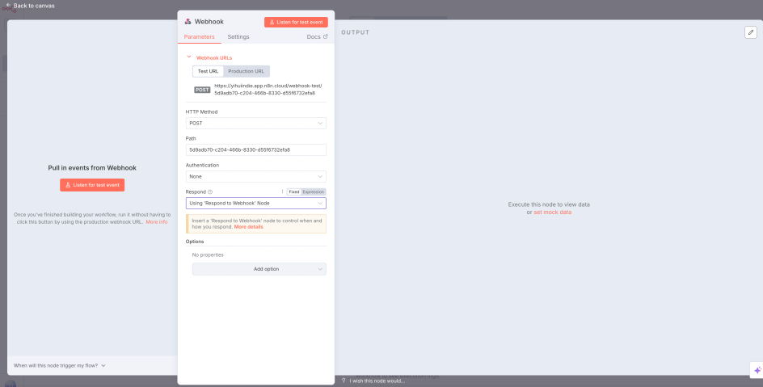763x387 pixels.
Task: Open the HTTP Method dropdown
Action: [255, 124]
